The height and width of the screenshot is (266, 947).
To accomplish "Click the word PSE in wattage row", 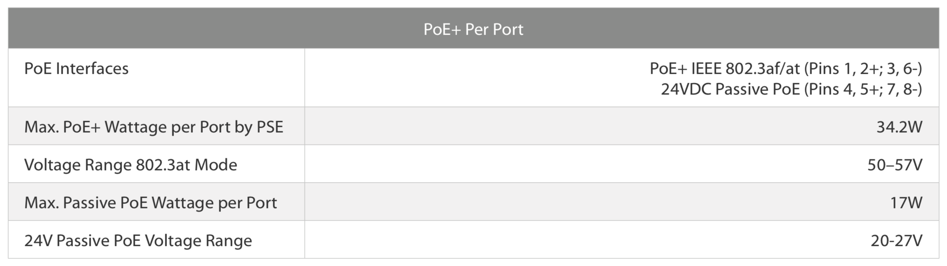I will 270,127.
